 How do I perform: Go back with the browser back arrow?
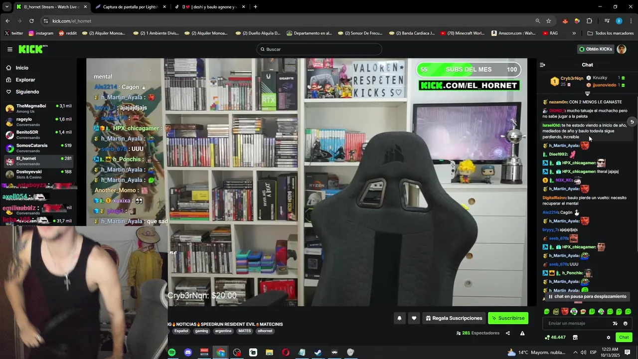tap(7, 21)
